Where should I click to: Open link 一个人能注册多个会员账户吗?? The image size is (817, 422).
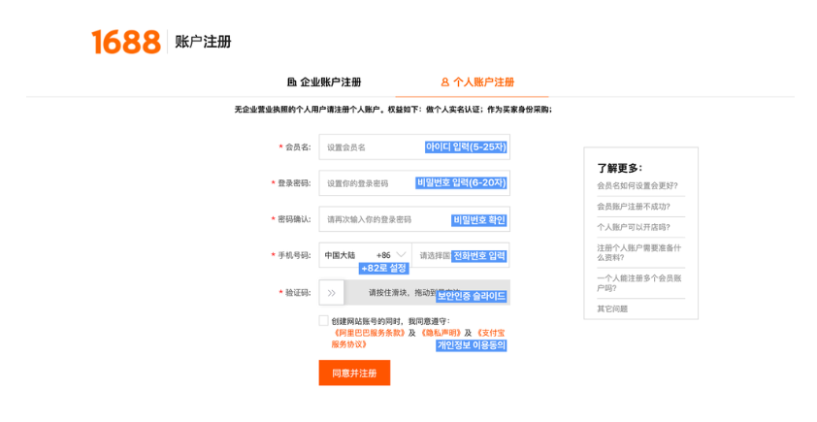pyautogui.click(x=638, y=283)
